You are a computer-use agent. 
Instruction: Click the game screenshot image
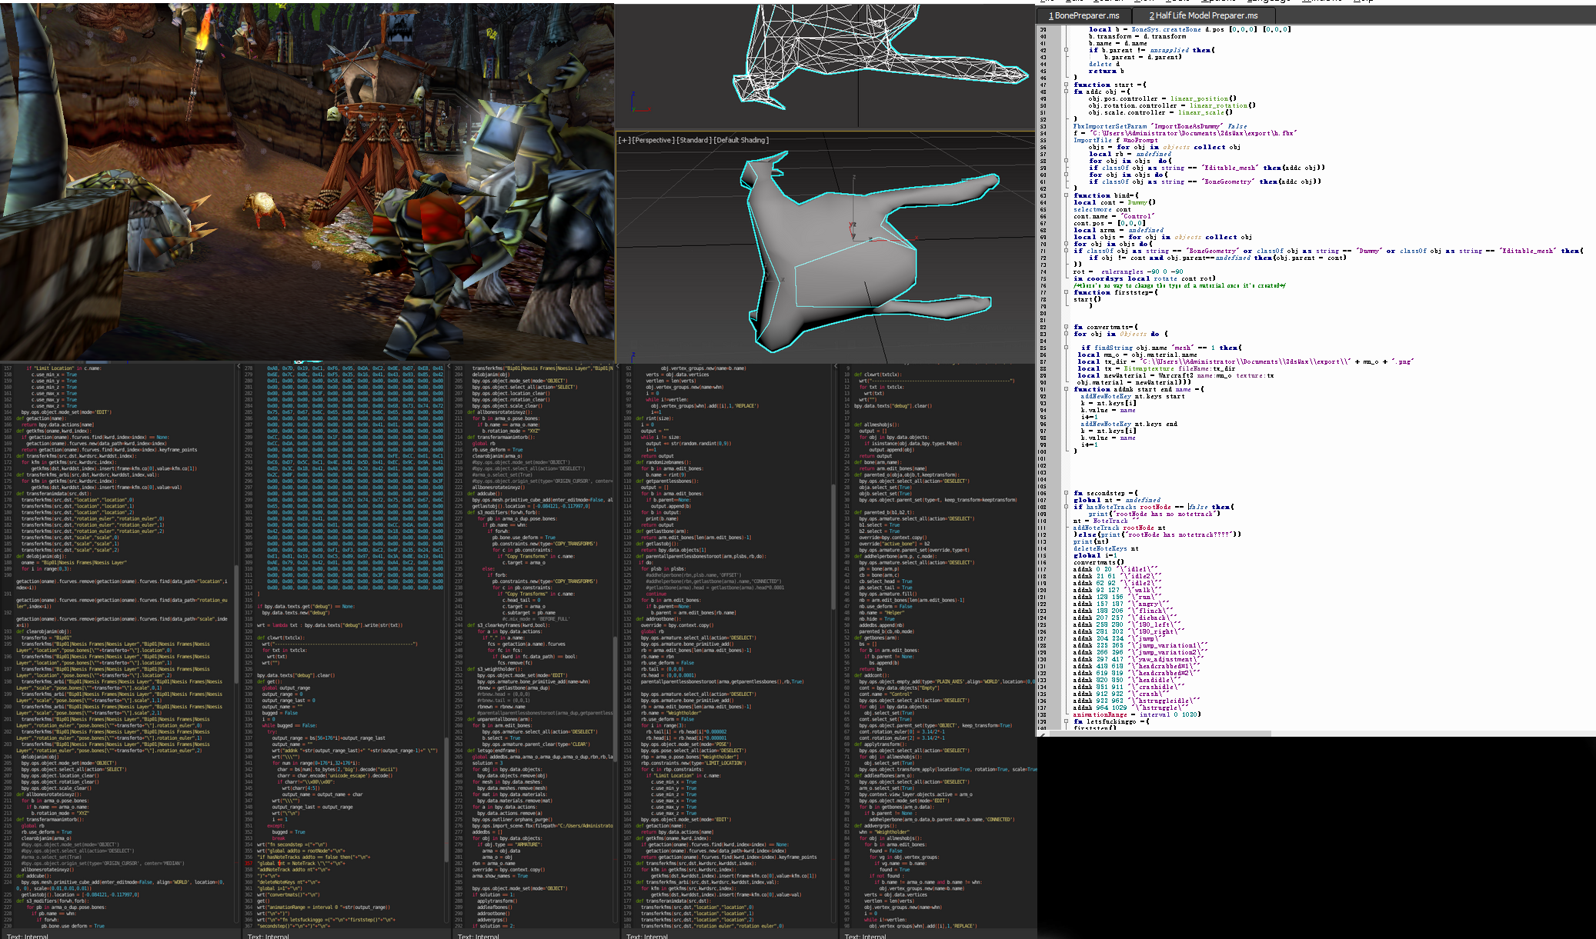click(307, 181)
